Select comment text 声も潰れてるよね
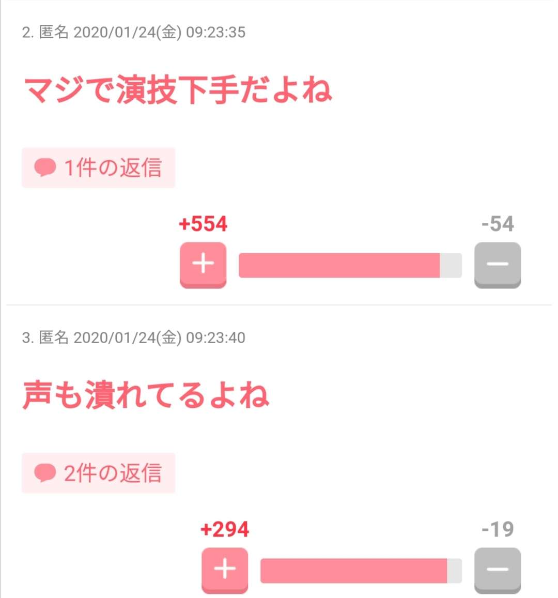Screen dimensions: 558x598 tap(146, 395)
